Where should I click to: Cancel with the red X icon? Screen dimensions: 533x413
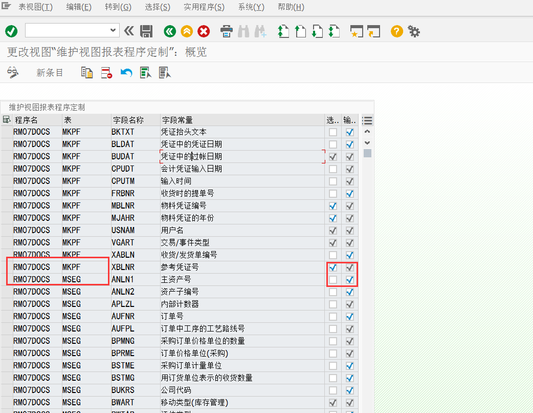[x=203, y=31]
